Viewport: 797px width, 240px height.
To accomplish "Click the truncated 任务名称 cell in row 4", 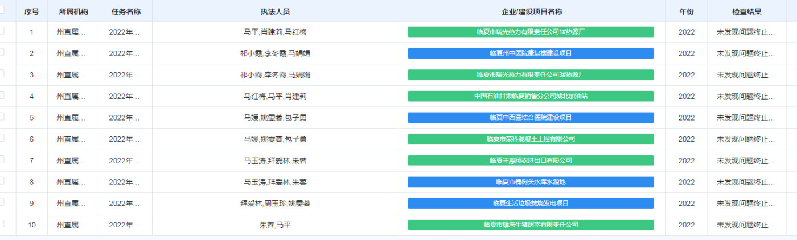I will click(124, 96).
